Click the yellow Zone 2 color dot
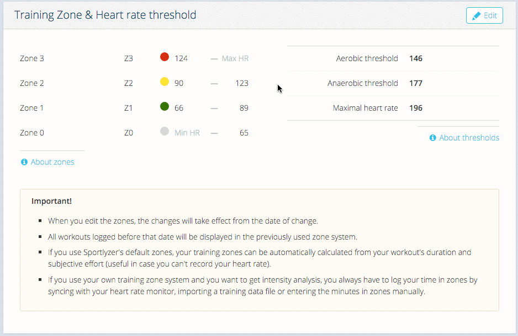 point(165,82)
